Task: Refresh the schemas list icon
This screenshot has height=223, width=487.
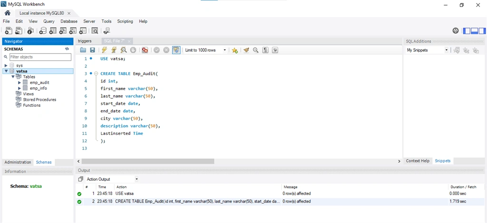Action: tap(67, 49)
